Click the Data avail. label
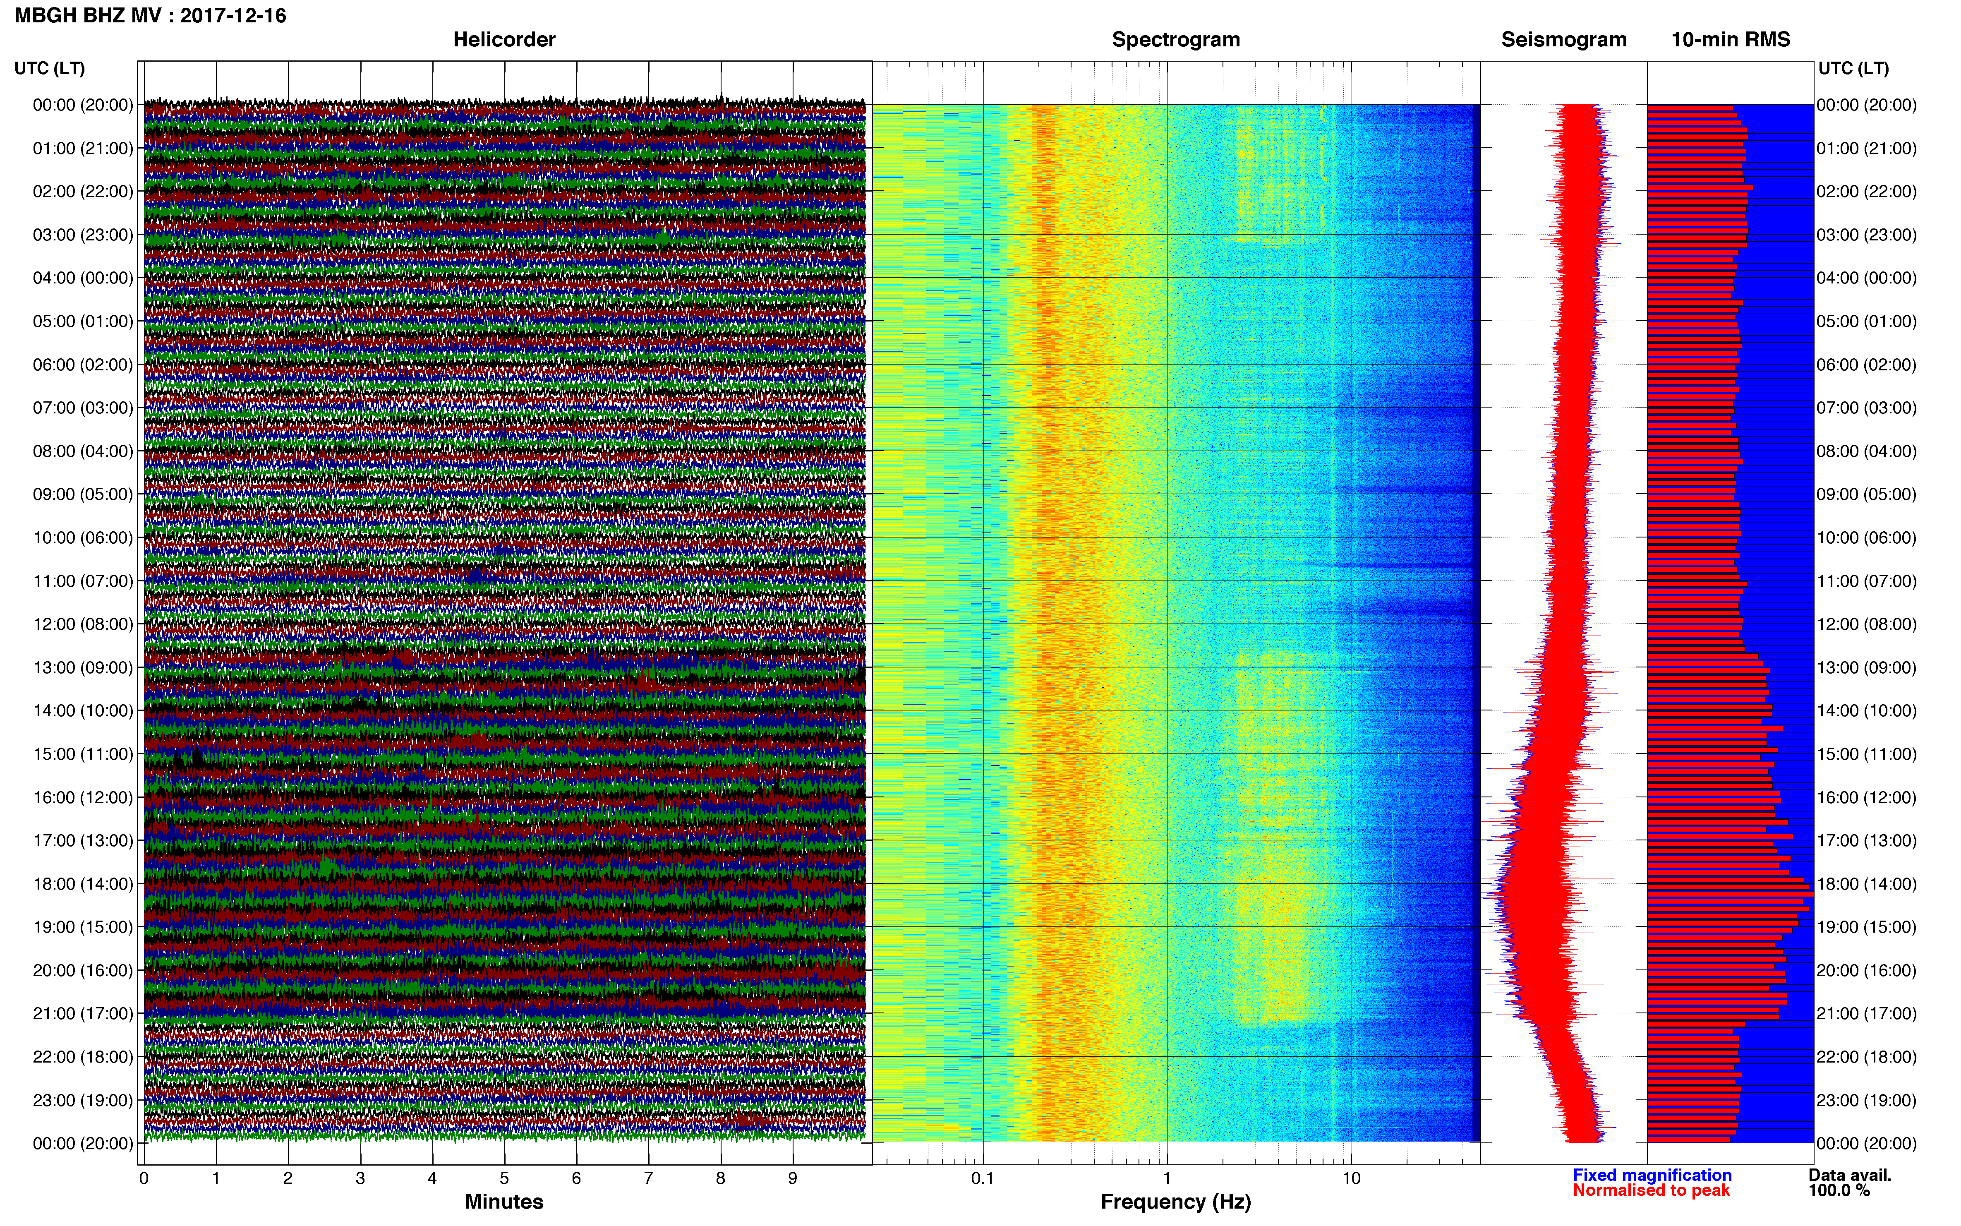Viewport: 1961px width, 1226px height. (x=1850, y=1175)
